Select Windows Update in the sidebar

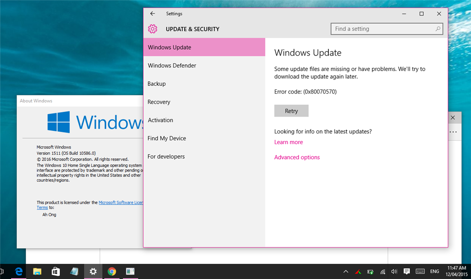point(204,47)
